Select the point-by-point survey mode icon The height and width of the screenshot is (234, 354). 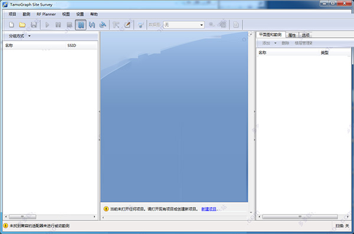pos(91,25)
